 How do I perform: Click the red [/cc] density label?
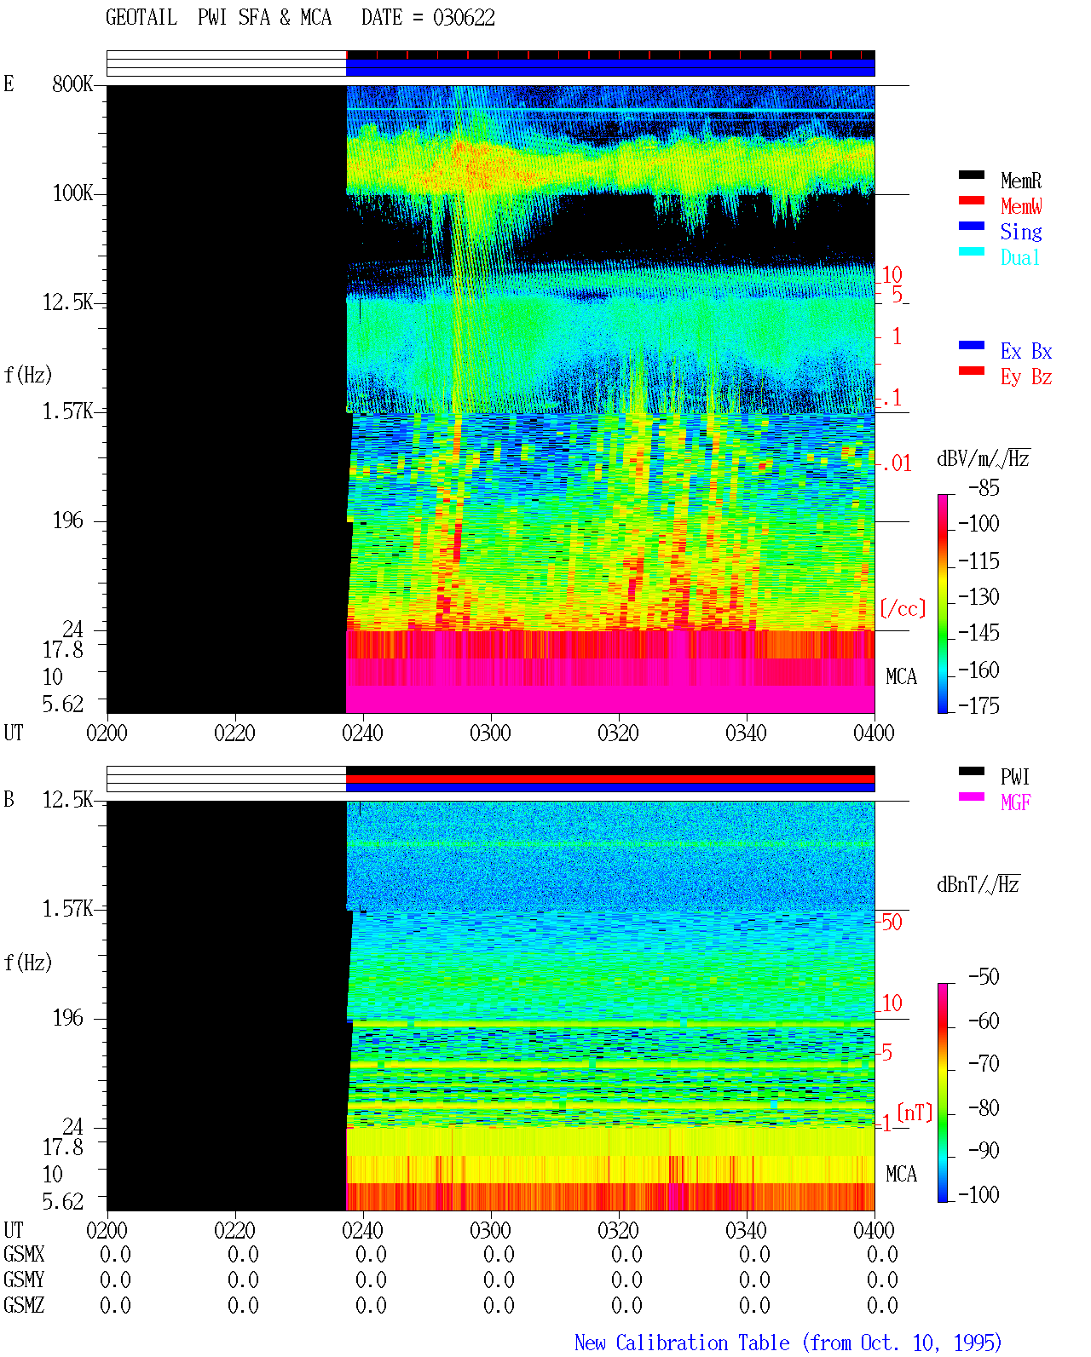[x=903, y=608]
